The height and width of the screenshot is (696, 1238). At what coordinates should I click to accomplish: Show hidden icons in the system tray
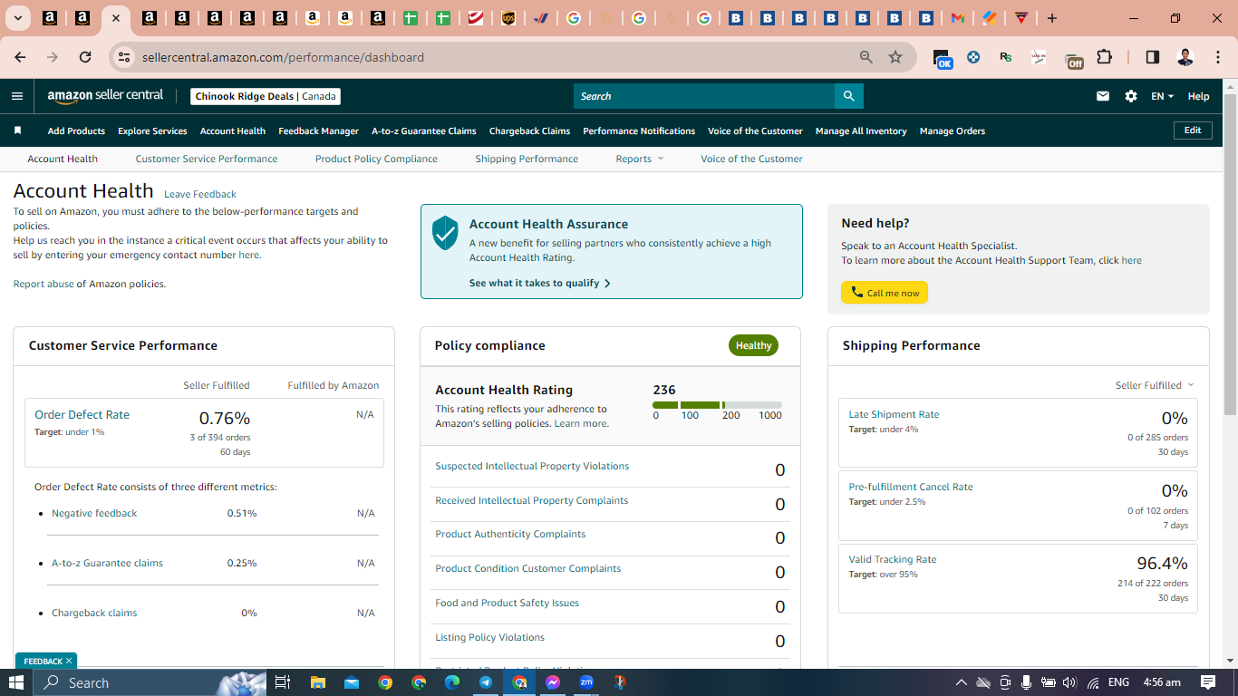[x=962, y=682]
